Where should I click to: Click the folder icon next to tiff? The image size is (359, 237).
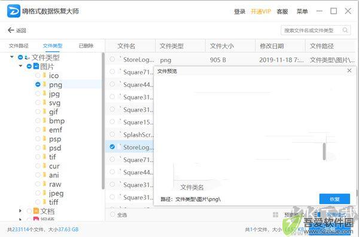44,202
